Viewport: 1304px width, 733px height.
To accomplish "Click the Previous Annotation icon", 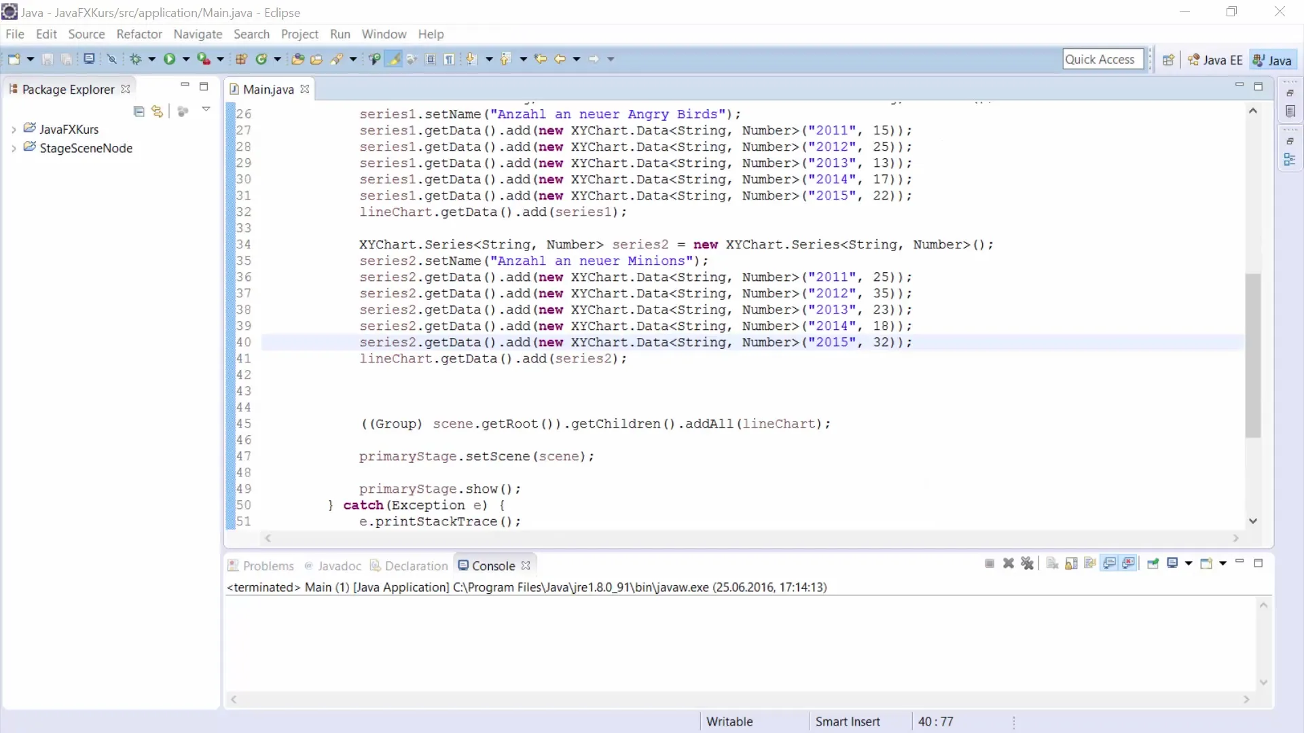I will (505, 59).
